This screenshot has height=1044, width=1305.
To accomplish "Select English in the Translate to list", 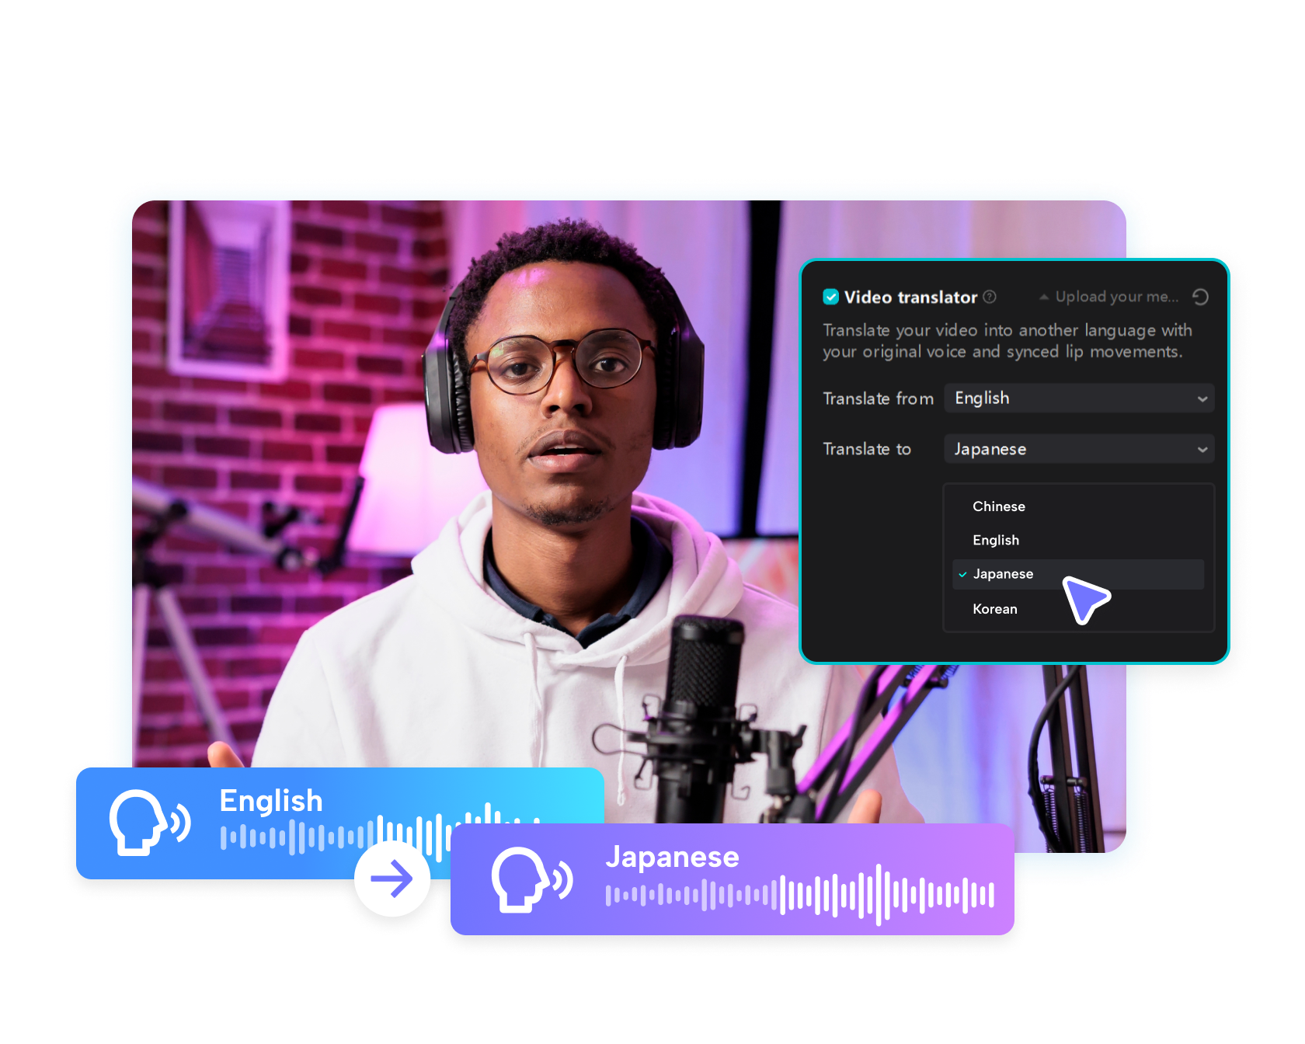I will (995, 540).
